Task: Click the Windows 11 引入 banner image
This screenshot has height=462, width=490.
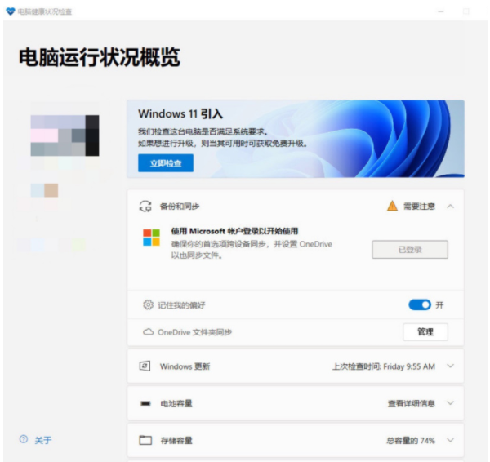Action: tap(384, 139)
